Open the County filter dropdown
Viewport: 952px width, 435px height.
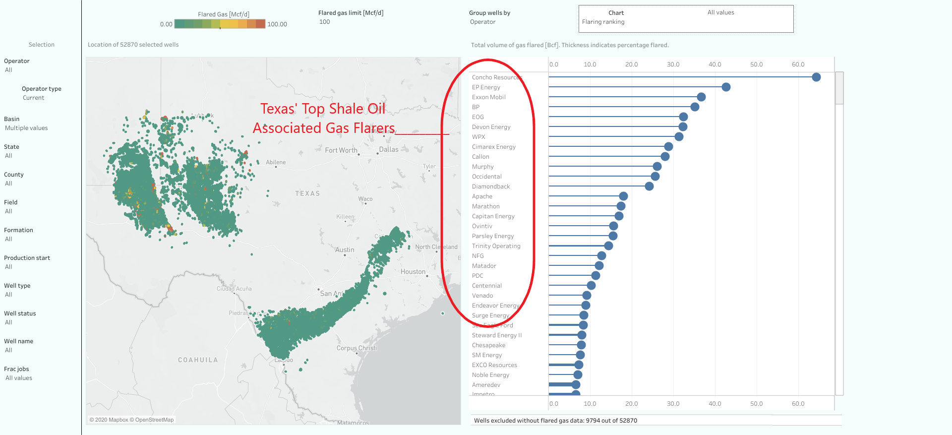(9, 184)
